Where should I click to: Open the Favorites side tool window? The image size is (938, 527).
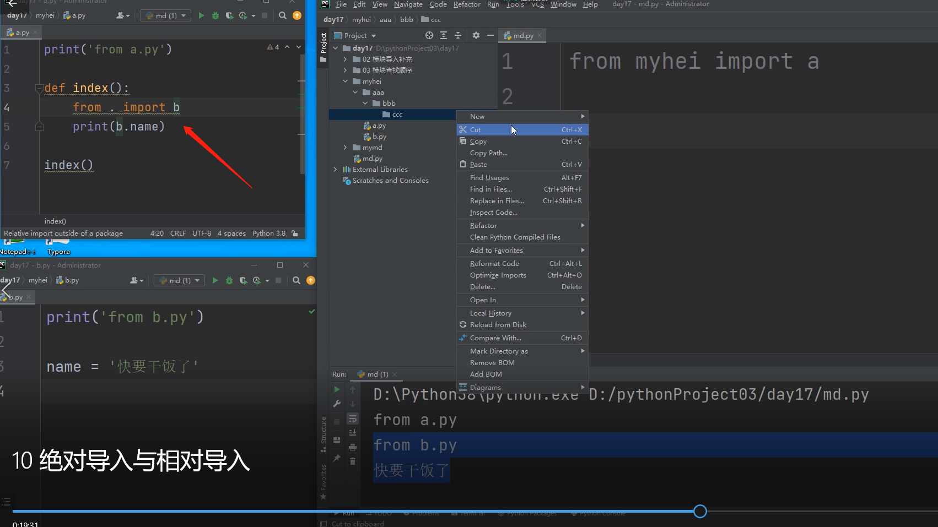pyautogui.click(x=324, y=482)
